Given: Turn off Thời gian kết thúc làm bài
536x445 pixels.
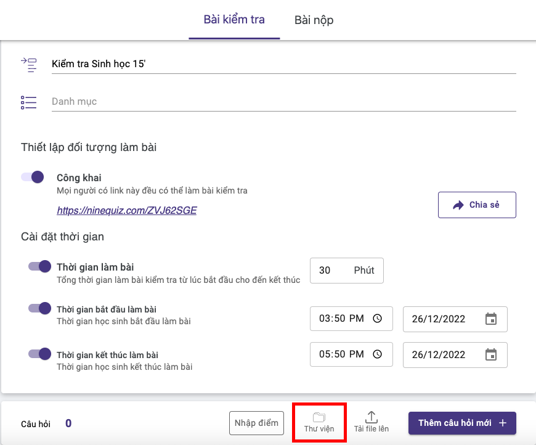Looking at the screenshot, I should pyautogui.click(x=40, y=354).
